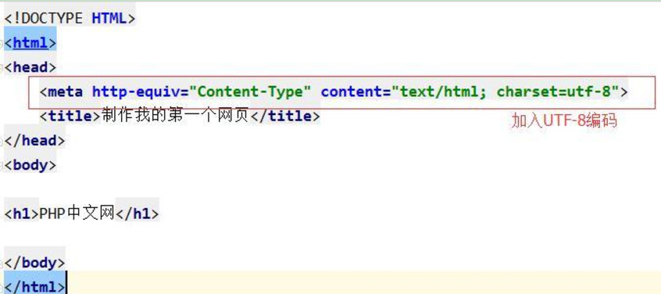Place cursor in DOCTYPE HTML declaration
This screenshot has width=661, height=294.
pos(70,19)
